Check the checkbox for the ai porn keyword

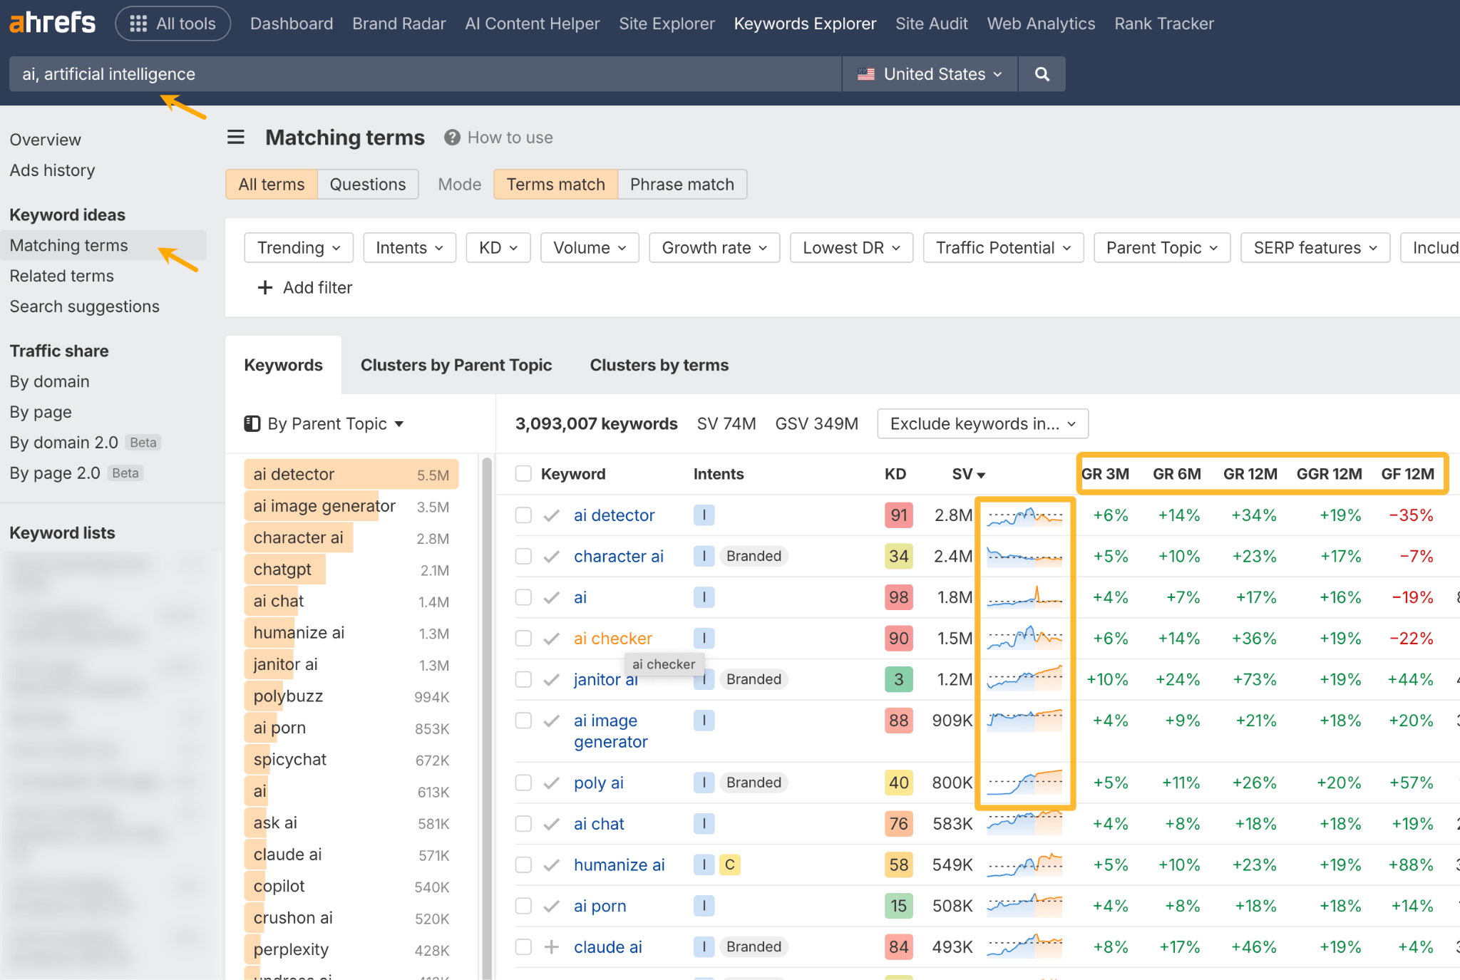coord(523,906)
